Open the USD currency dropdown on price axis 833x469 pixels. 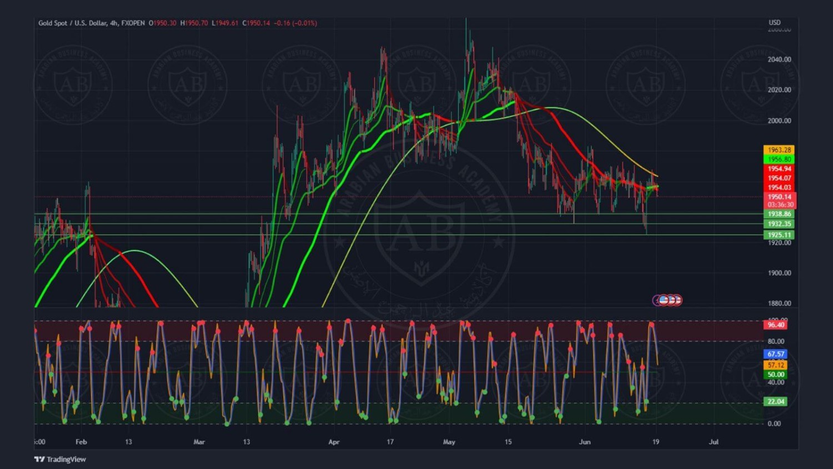point(774,23)
